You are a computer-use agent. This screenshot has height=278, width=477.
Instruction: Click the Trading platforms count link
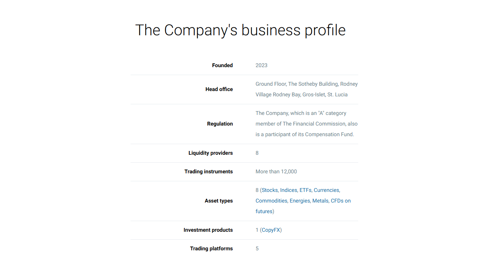[x=257, y=248]
